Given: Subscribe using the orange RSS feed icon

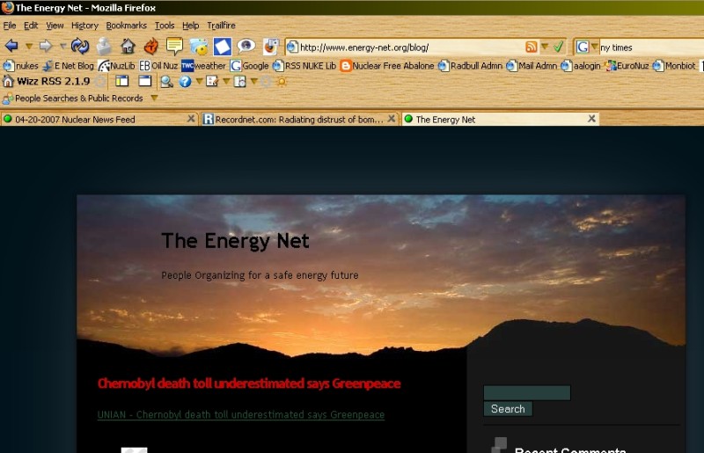Looking at the screenshot, I should [532, 47].
